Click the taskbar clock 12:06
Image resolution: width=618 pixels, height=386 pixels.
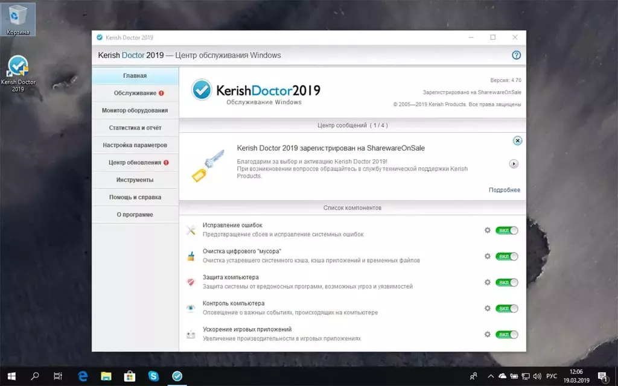coord(576,376)
